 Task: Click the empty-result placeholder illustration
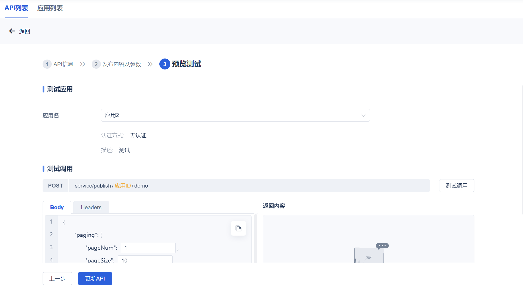[369, 253]
